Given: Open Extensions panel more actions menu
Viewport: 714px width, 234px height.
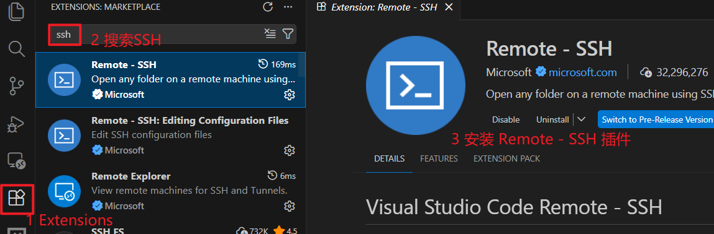Looking at the screenshot, I should (x=288, y=7).
